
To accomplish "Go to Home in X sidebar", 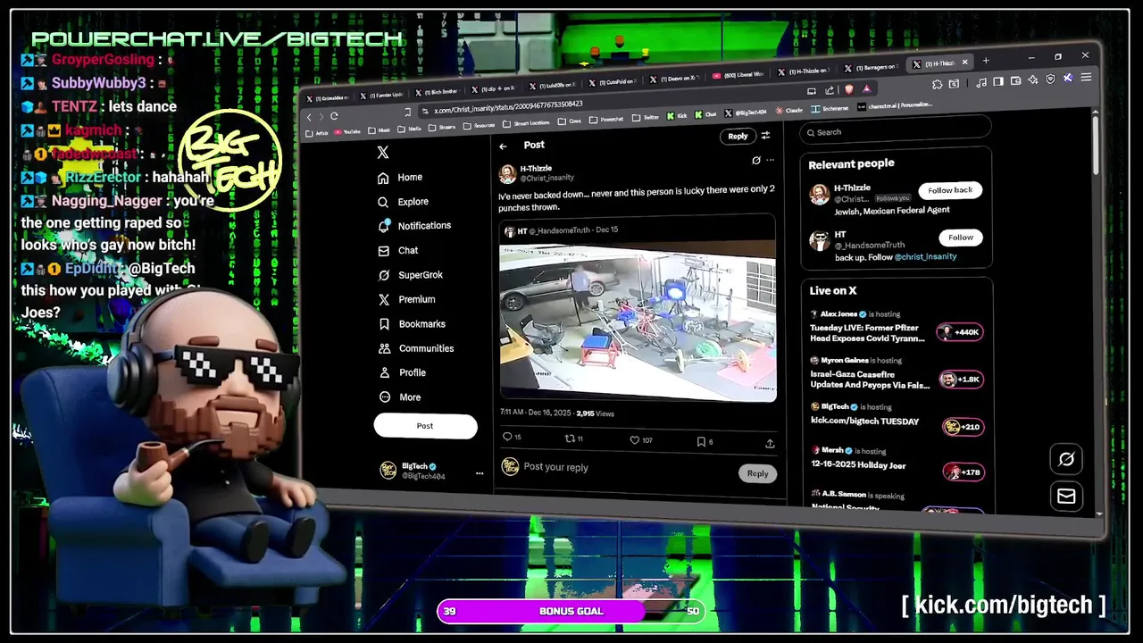I will pos(400,178).
